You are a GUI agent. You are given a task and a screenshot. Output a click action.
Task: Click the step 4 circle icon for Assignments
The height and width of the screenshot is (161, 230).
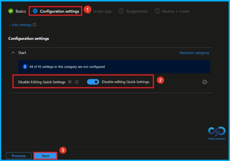121,11
